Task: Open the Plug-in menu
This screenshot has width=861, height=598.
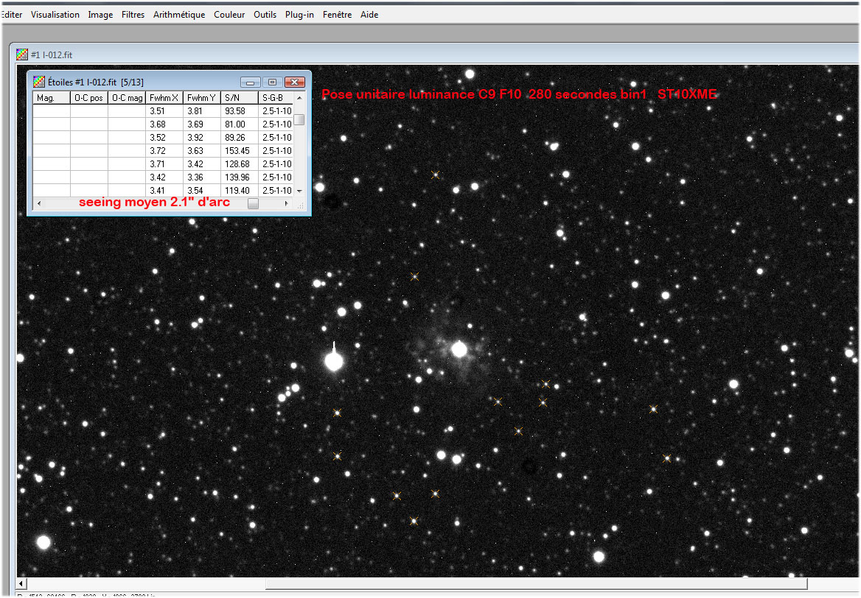Action: (x=299, y=15)
